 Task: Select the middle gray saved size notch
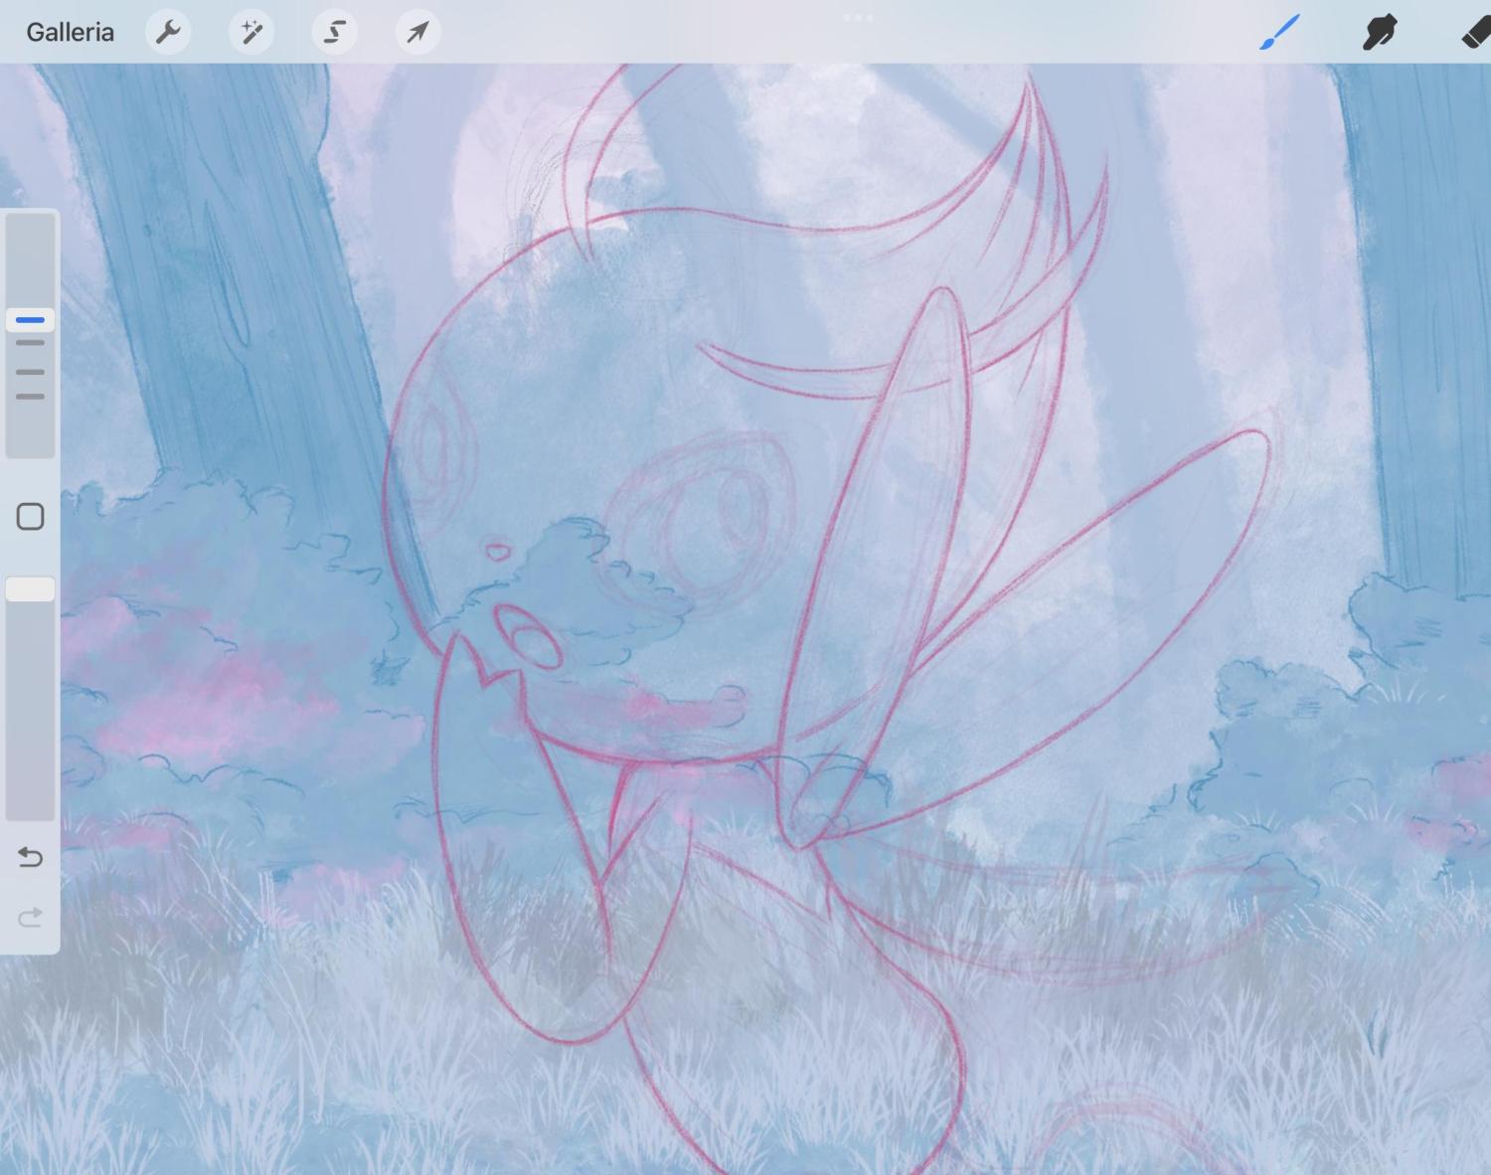(x=30, y=372)
